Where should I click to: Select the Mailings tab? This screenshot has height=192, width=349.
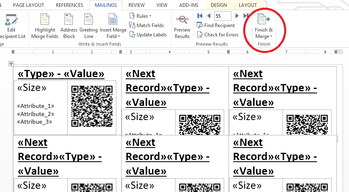coord(106,5)
